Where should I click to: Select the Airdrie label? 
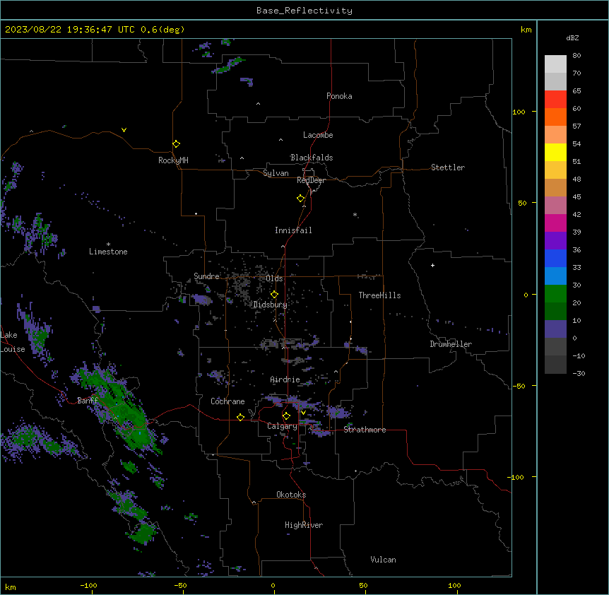(285, 379)
